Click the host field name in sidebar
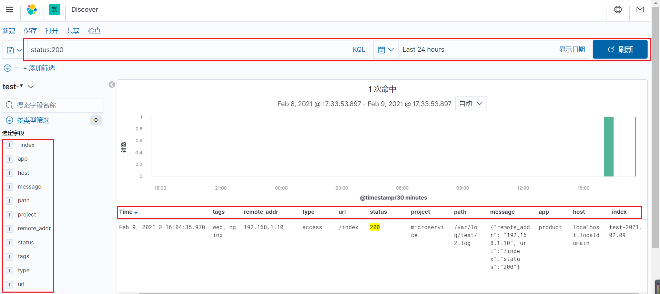The image size is (660, 294). [x=23, y=173]
